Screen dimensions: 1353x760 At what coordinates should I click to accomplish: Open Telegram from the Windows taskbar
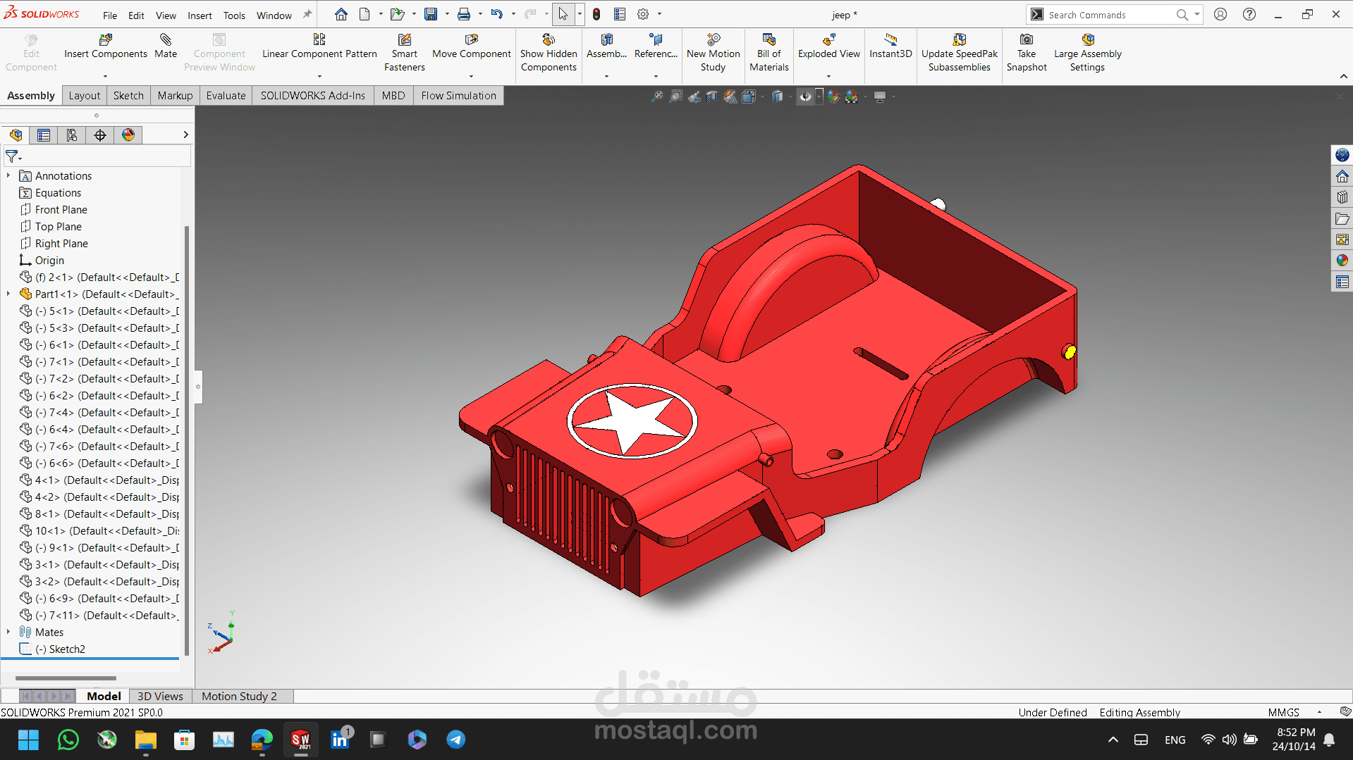click(x=455, y=740)
